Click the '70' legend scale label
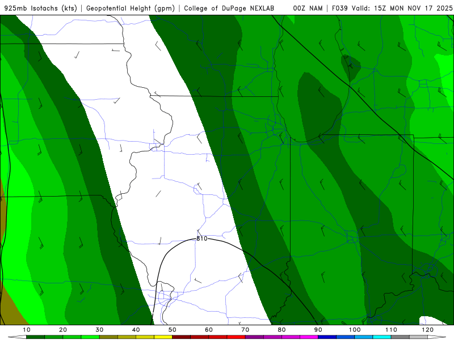This screenshot has width=454, height=340. coord(245,330)
